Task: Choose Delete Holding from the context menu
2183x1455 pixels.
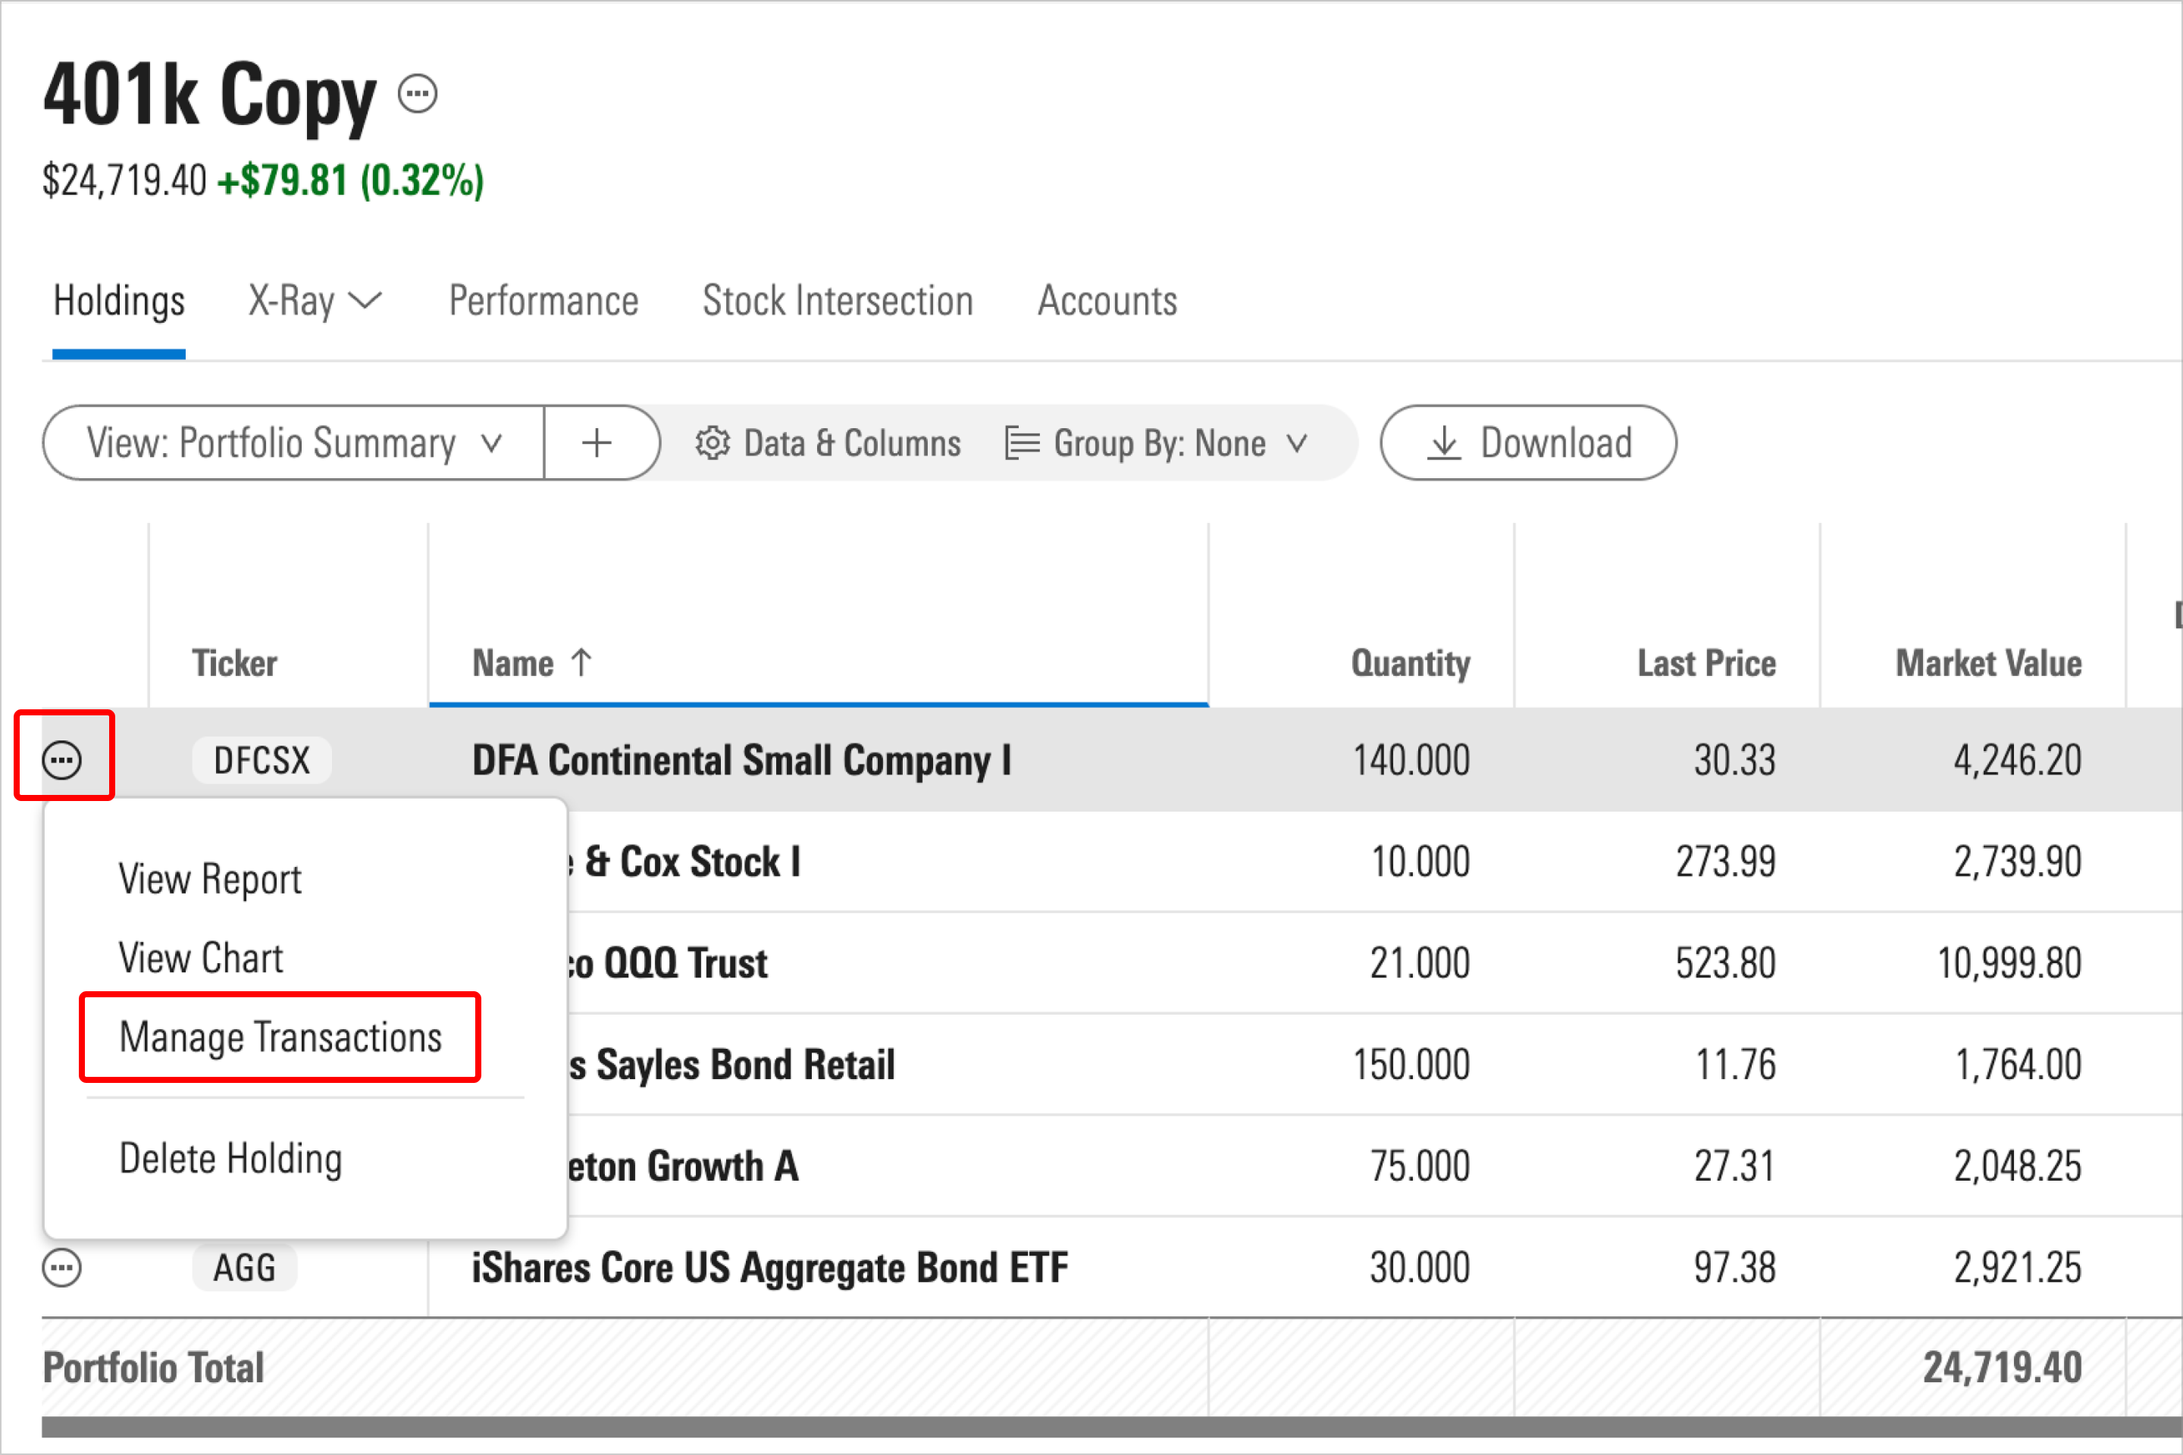Action: tap(231, 1157)
